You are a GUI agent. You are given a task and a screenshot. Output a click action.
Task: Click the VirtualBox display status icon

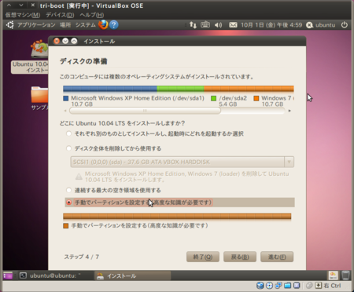pos(297,286)
